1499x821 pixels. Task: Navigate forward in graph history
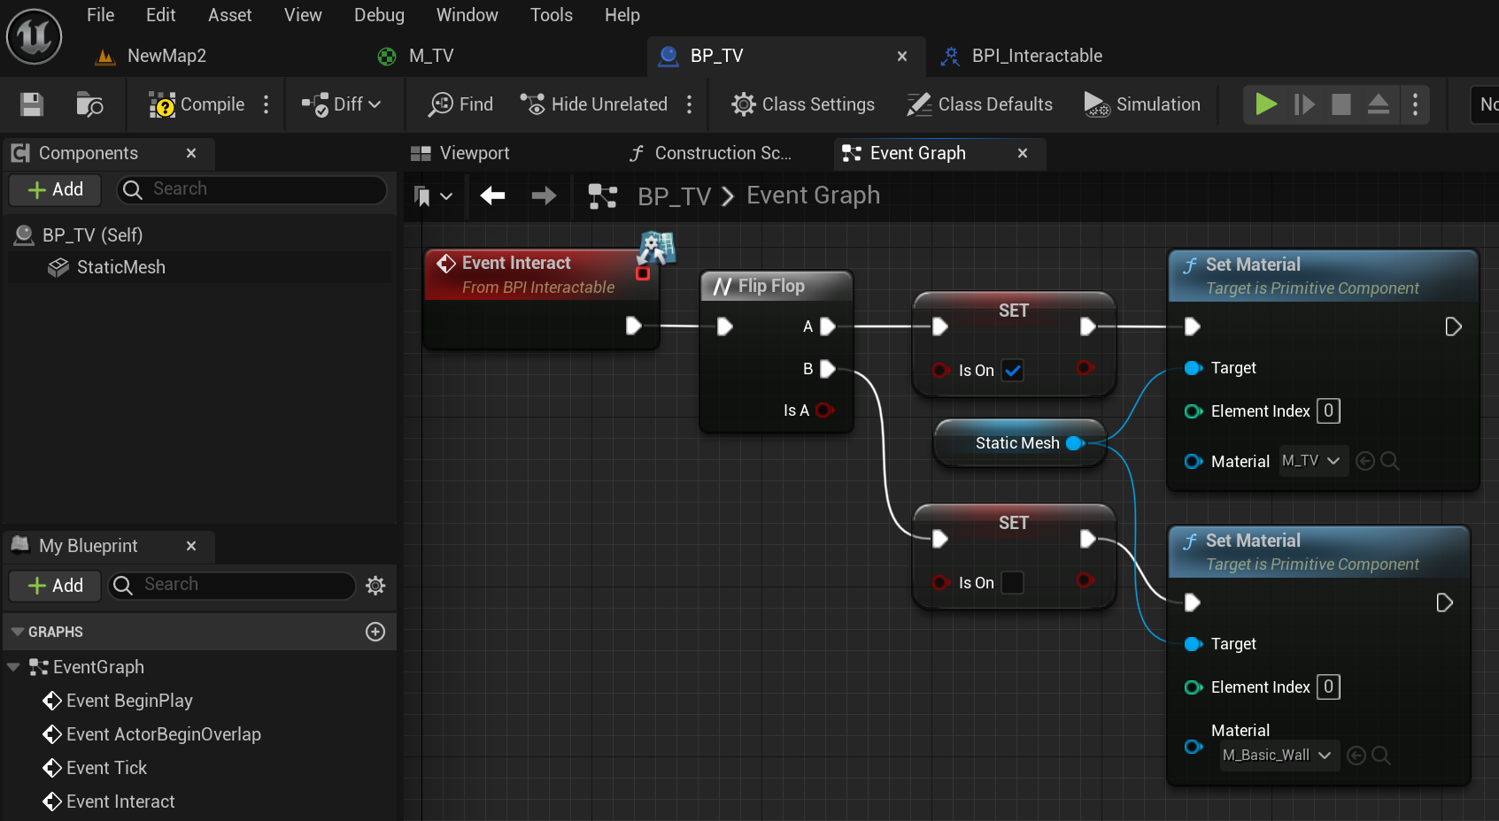pyautogui.click(x=544, y=196)
